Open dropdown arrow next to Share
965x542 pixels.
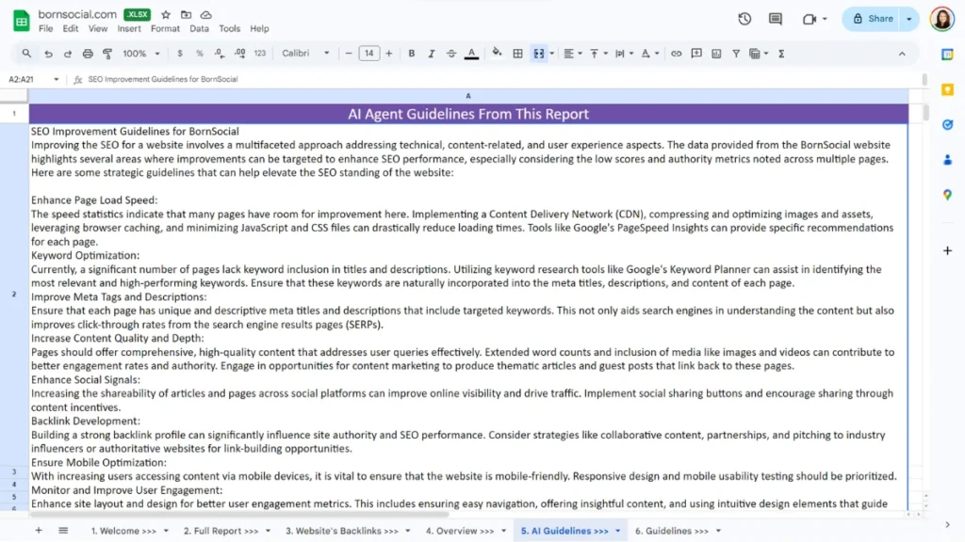[909, 19]
